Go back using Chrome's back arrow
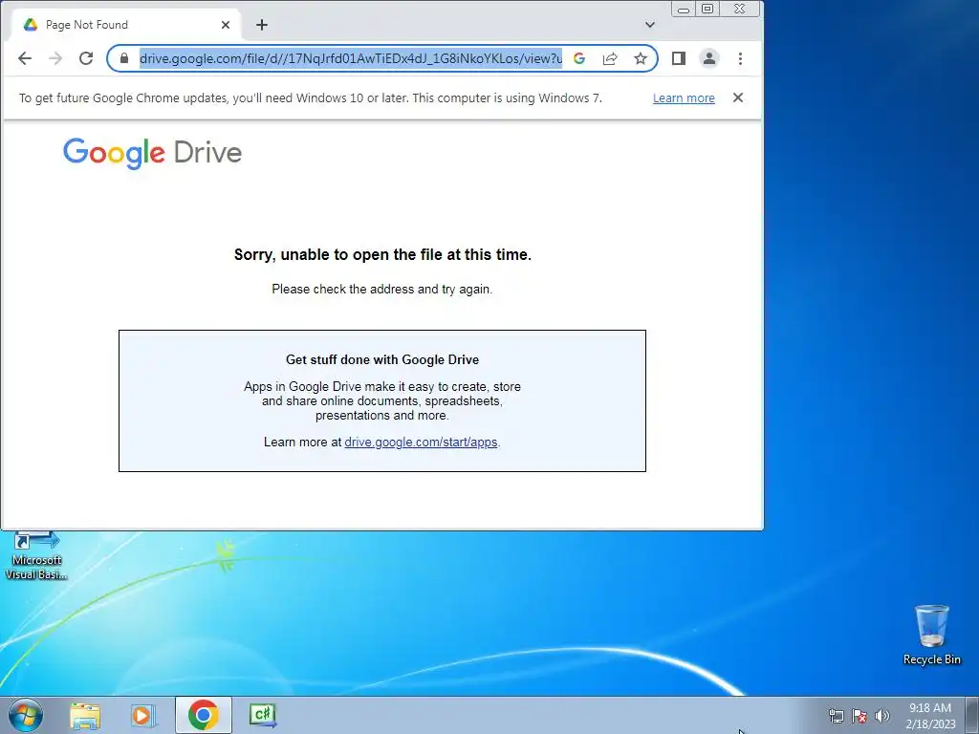The height and width of the screenshot is (734, 979). click(24, 58)
